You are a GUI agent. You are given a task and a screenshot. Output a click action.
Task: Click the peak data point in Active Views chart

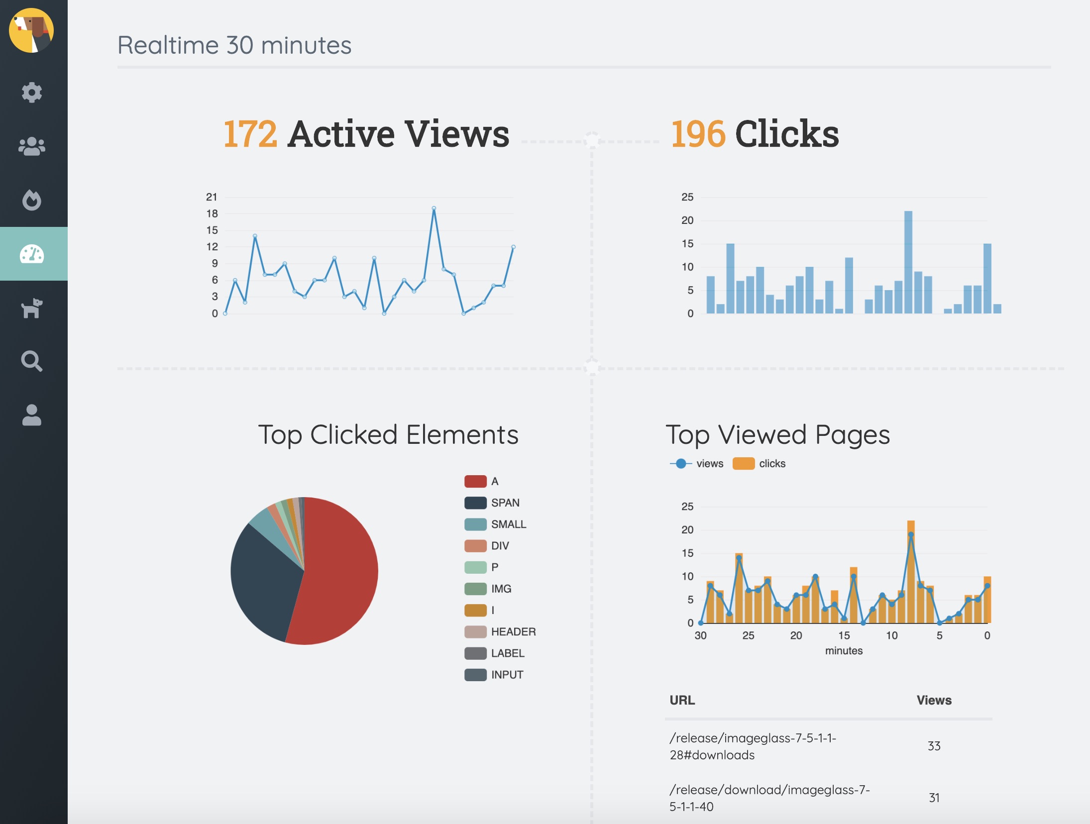(435, 209)
